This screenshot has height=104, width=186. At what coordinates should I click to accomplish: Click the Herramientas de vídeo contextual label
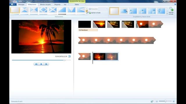coord(77,1)
